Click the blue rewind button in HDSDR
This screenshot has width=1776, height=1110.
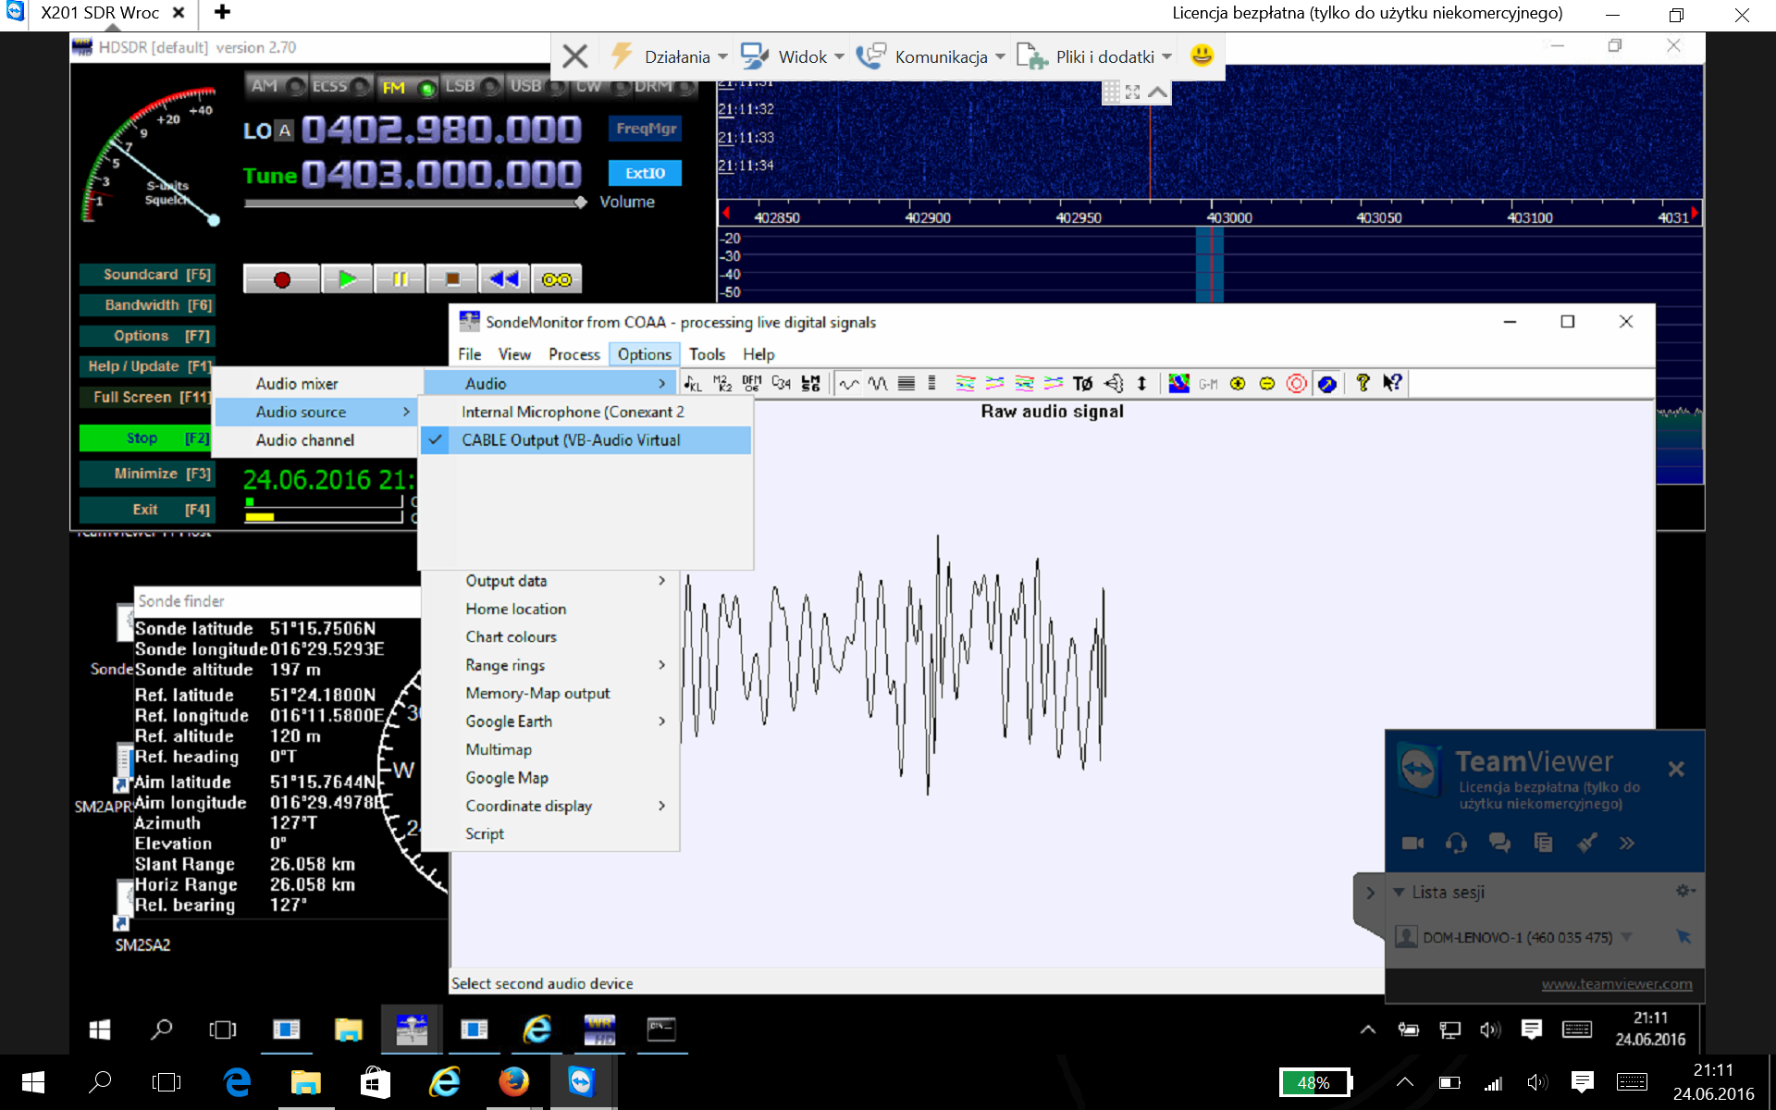504,279
